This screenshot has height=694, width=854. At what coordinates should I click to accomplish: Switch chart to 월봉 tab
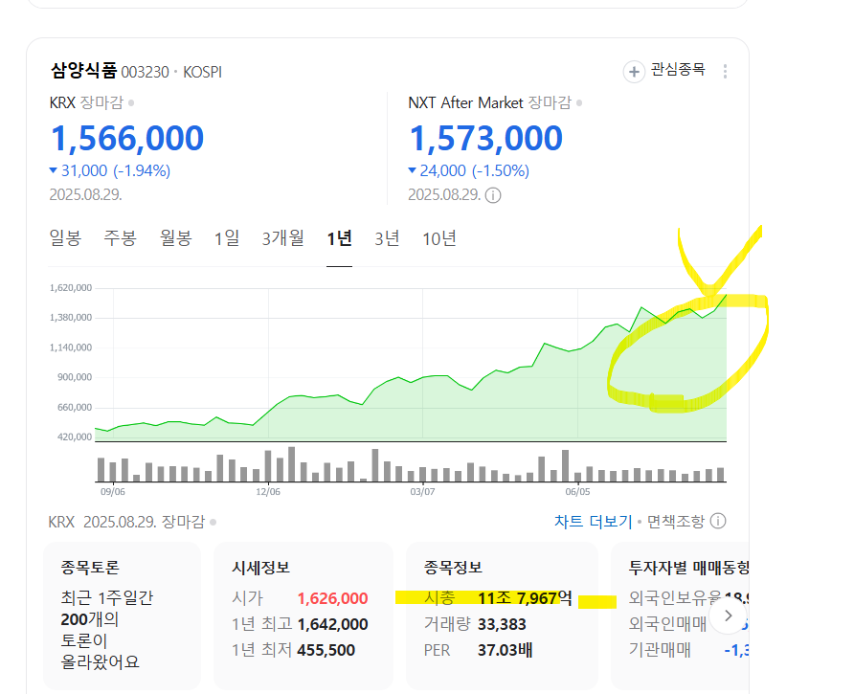point(175,238)
